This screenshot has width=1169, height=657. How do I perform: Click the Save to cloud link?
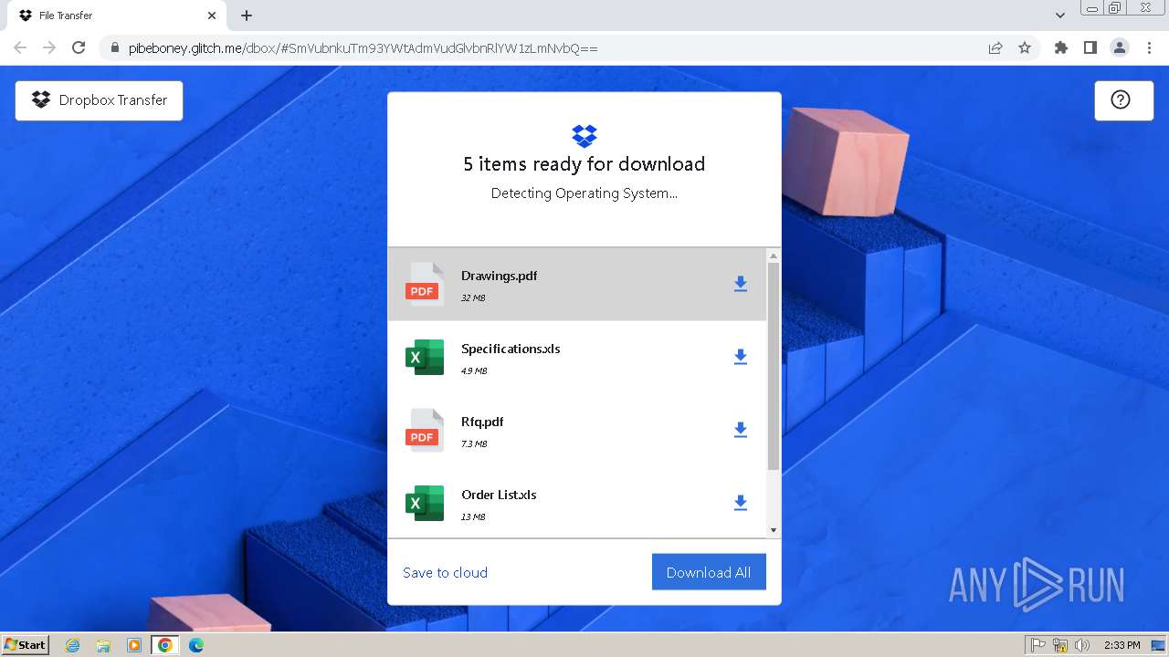coord(445,572)
